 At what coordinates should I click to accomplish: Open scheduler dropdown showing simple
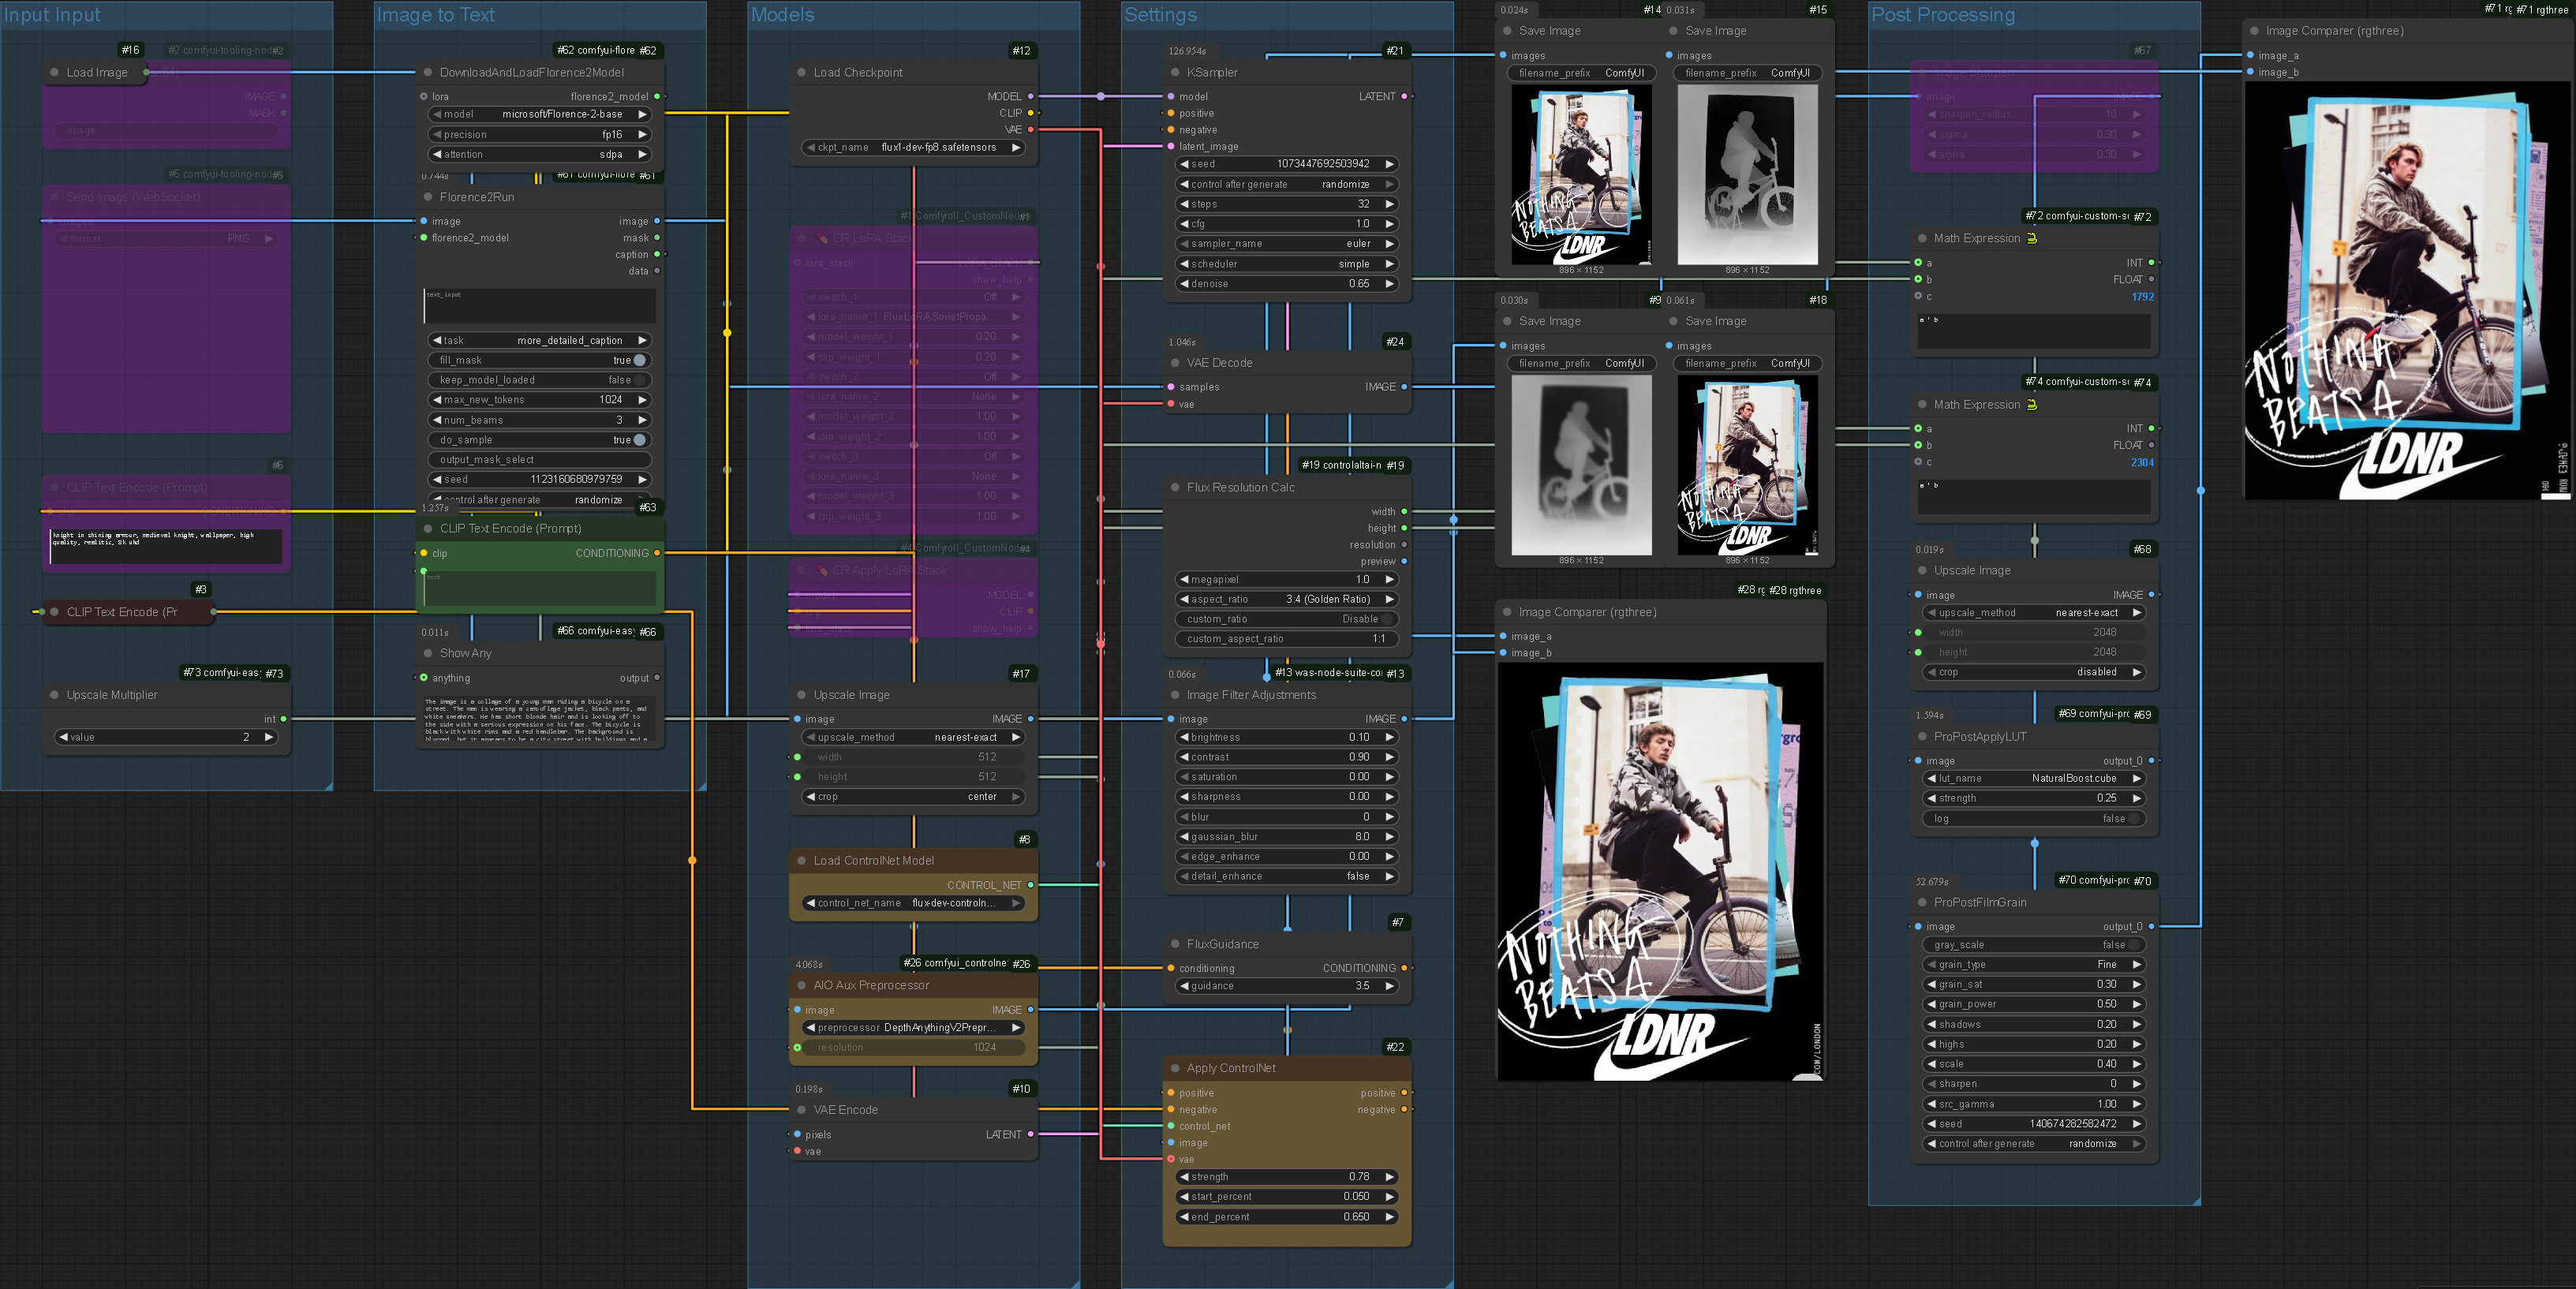point(1287,264)
